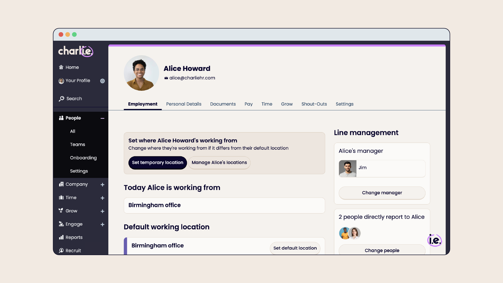Click the direct report avatars
Image resolution: width=503 pixels, height=283 pixels.
(350, 233)
